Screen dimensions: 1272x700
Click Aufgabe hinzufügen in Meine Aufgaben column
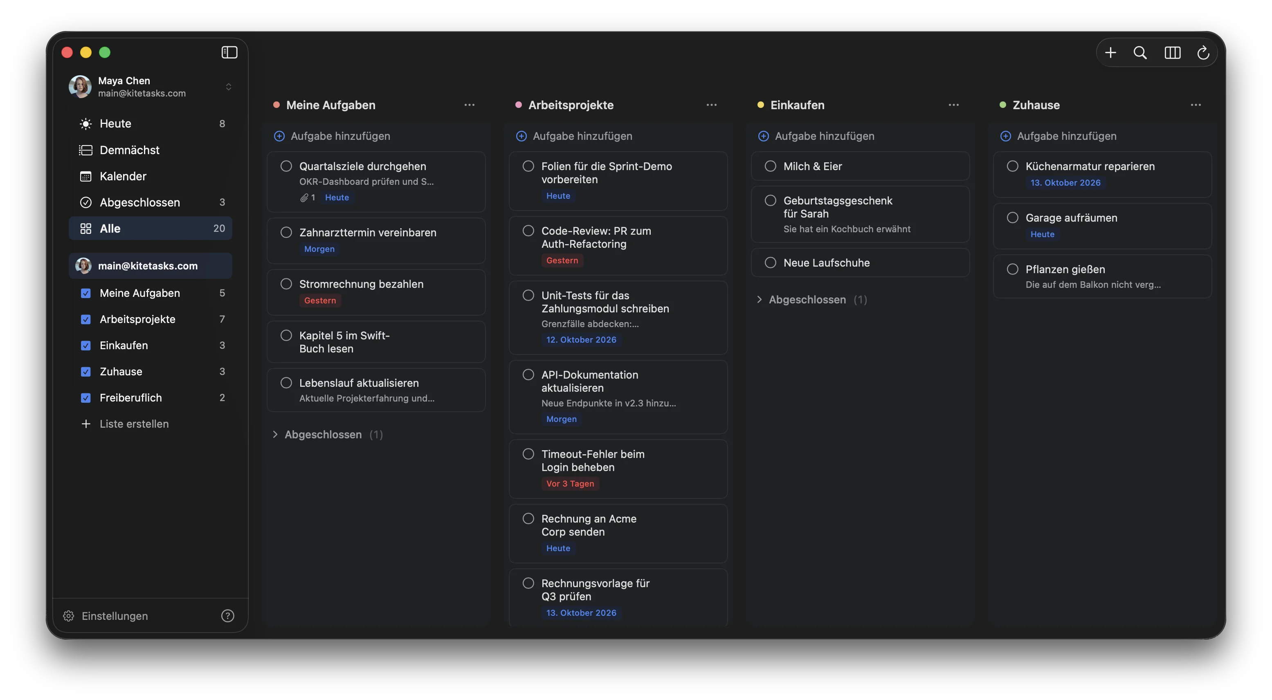pos(333,136)
